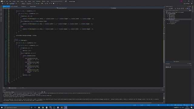Click the Windows Start button

coord(2,107)
